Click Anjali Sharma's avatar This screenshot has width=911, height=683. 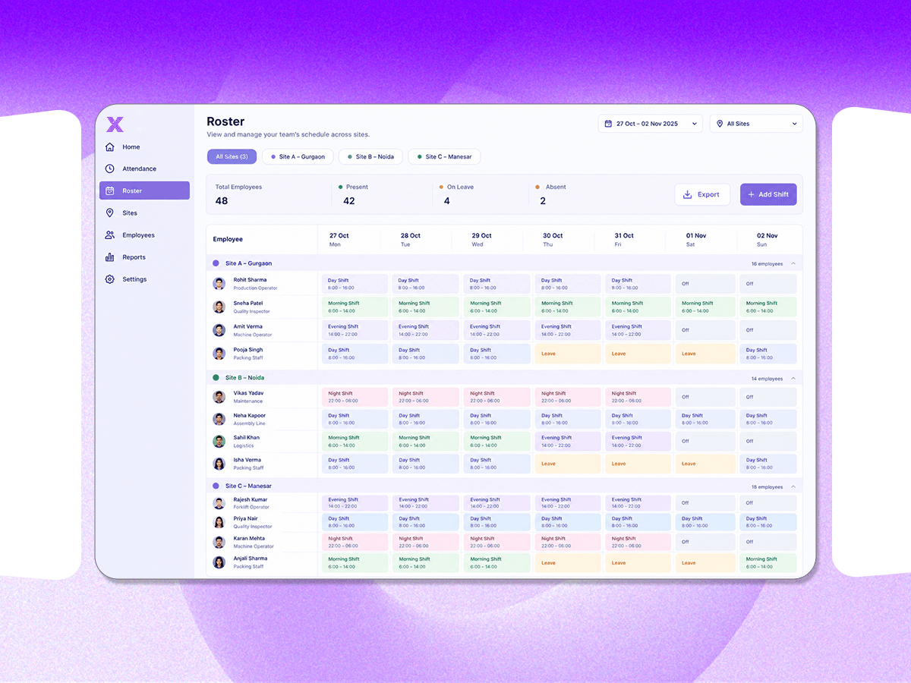[219, 562]
